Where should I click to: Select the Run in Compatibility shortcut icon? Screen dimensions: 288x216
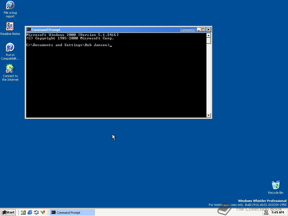pyautogui.click(x=10, y=51)
